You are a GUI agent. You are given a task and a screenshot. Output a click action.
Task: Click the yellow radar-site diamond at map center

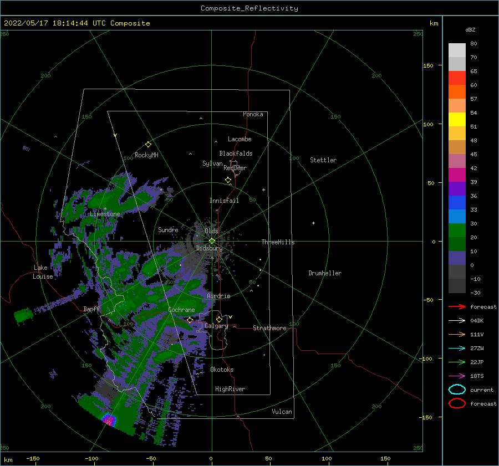pos(212,241)
